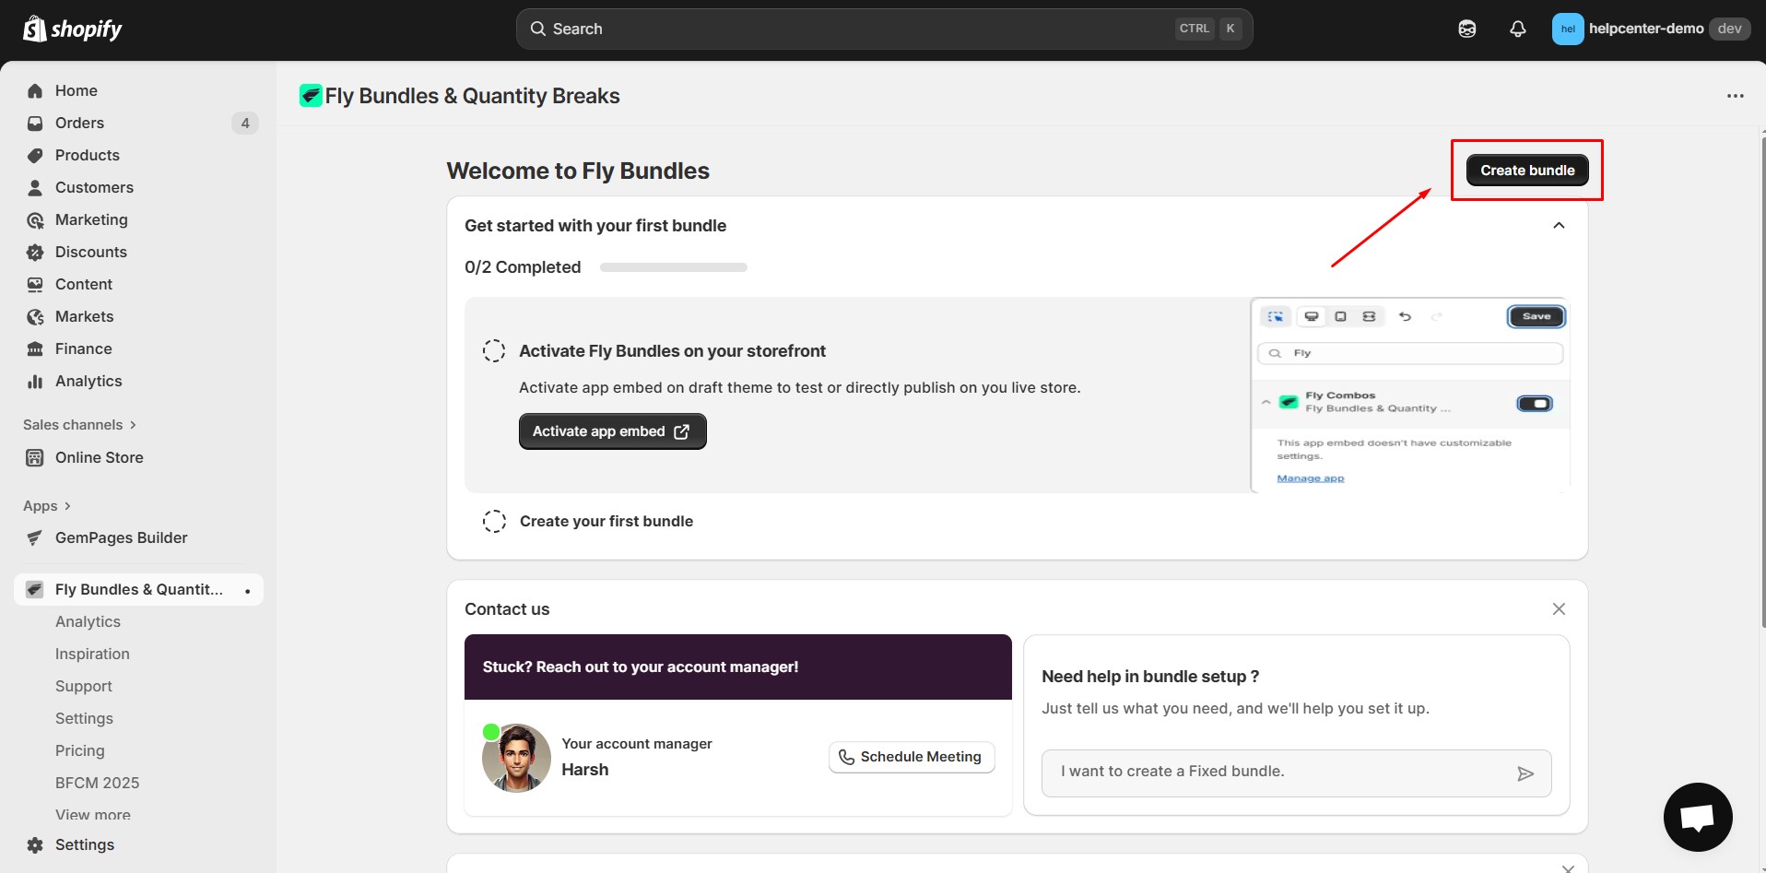Toggle the Fly Combos app embed switch
The image size is (1766, 873).
click(1534, 404)
